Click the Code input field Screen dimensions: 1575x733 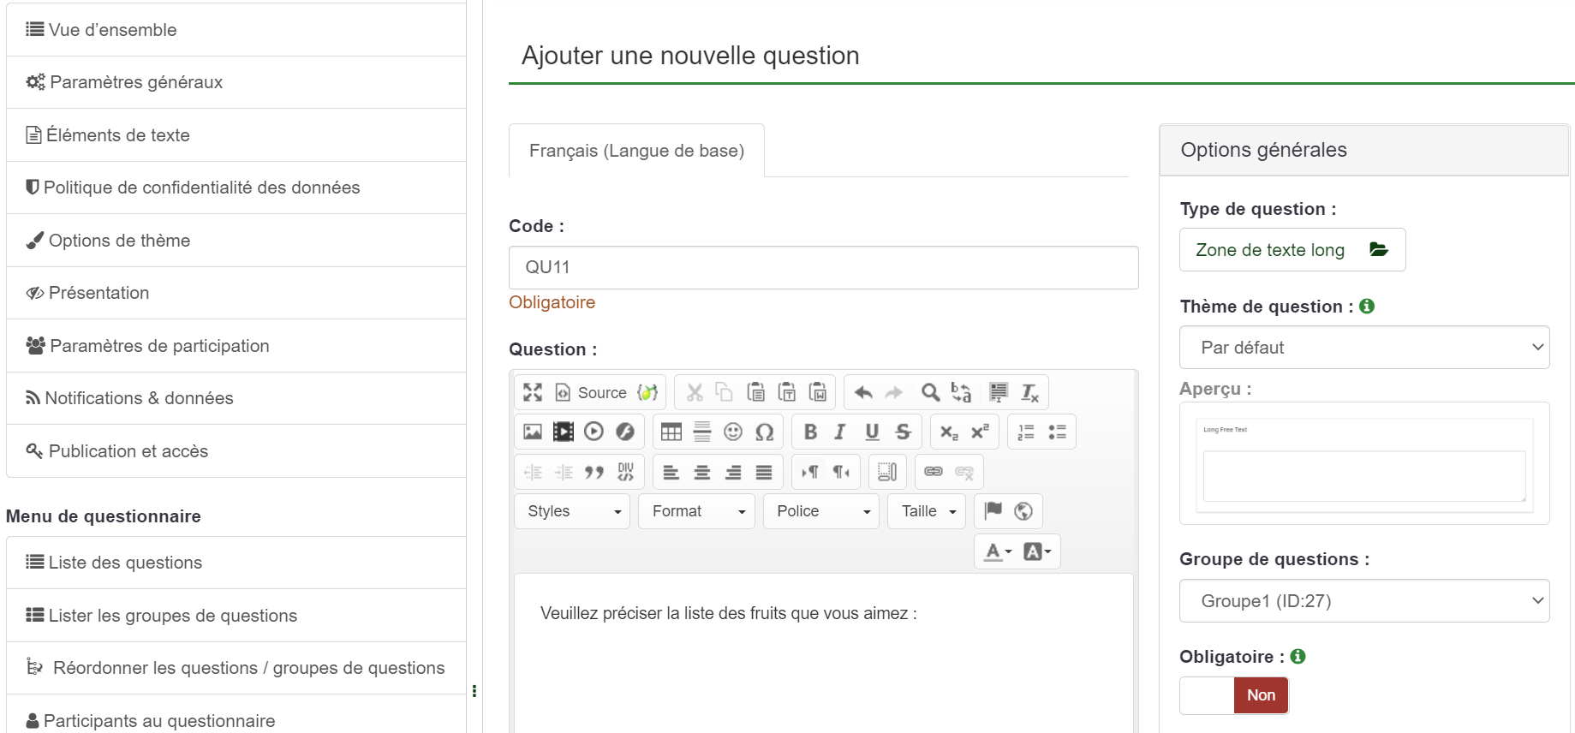pyautogui.click(x=822, y=267)
